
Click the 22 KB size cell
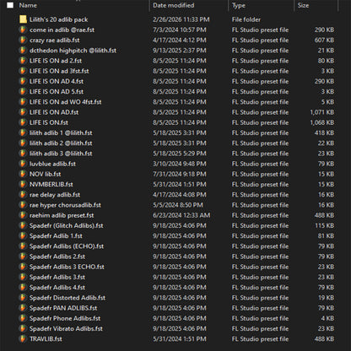(x=326, y=143)
